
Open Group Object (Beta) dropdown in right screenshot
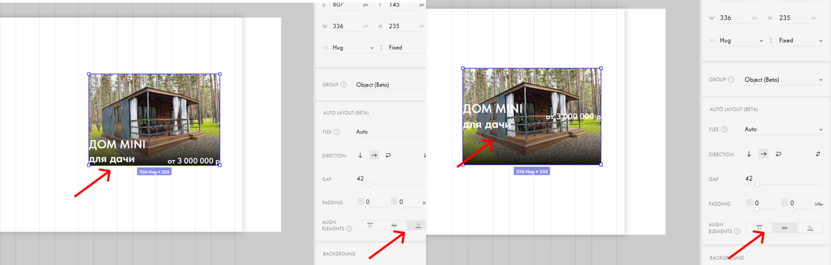click(x=784, y=80)
